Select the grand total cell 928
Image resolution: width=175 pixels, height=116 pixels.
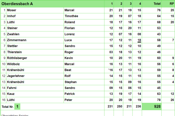pos(157,107)
